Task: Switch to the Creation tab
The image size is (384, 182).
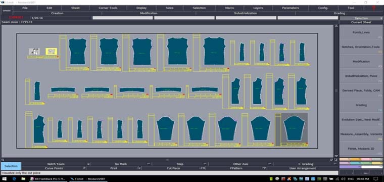Action: pyautogui.click(x=57, y=13)
